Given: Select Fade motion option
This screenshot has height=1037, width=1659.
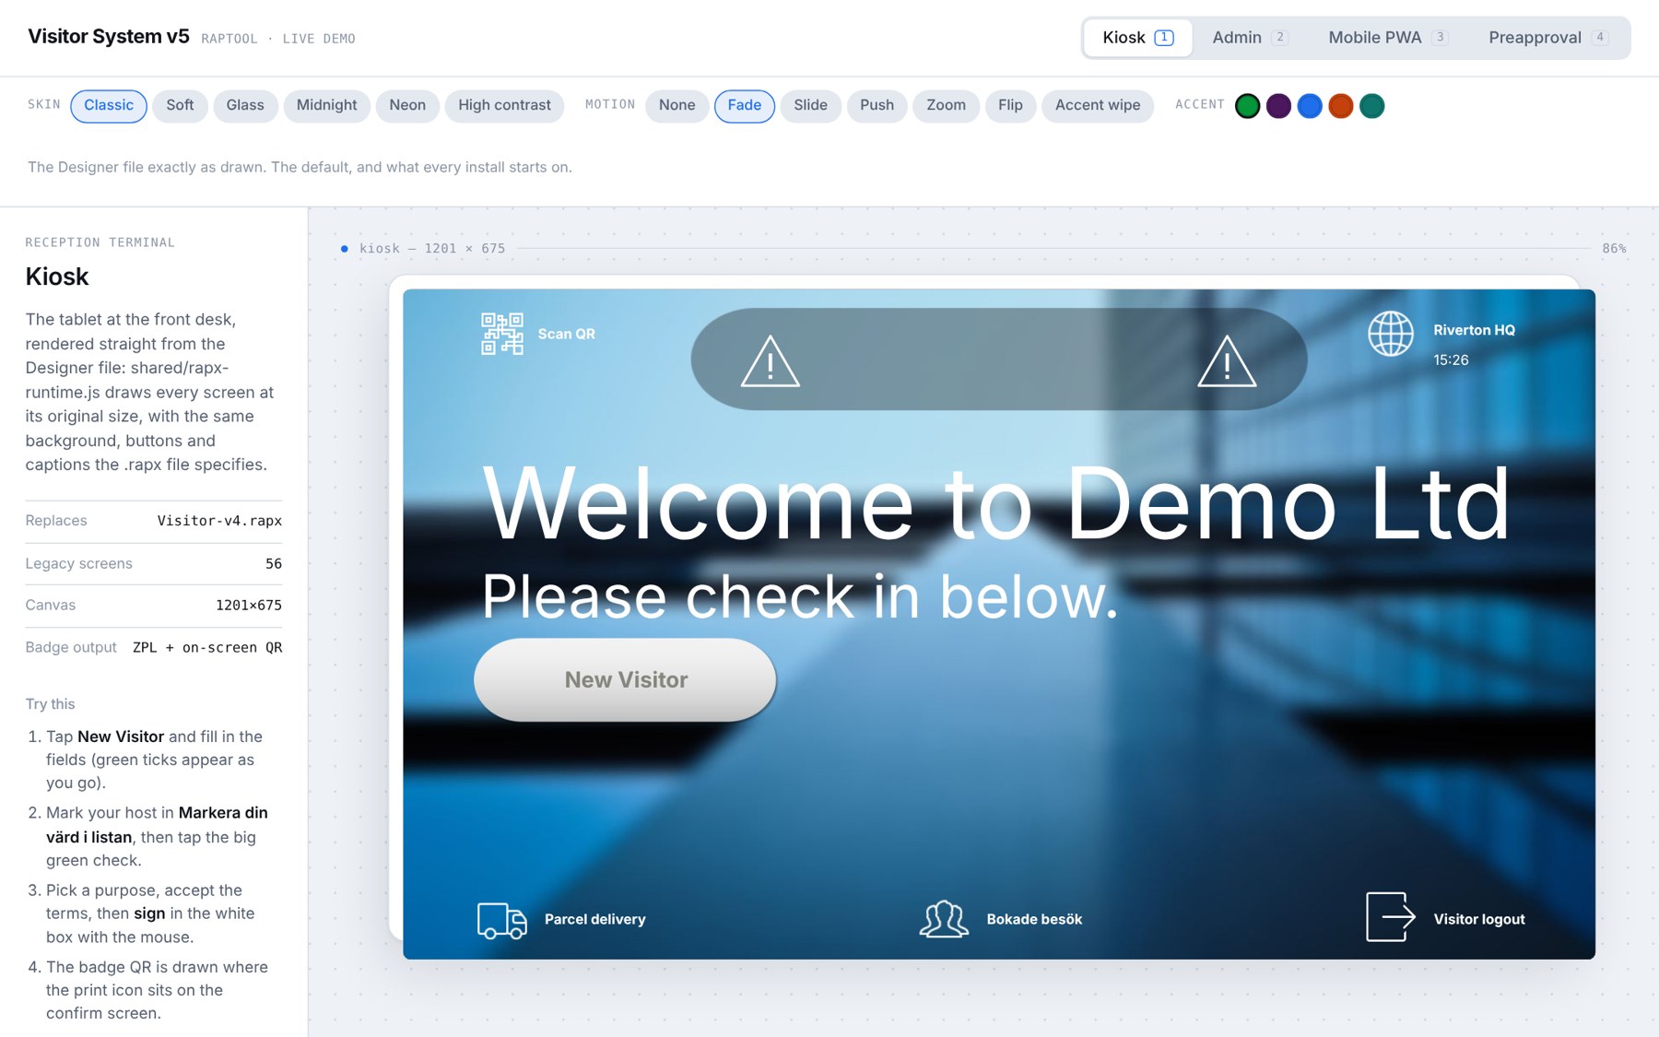Looking at the screenshot, I should [x=744, y=106].
